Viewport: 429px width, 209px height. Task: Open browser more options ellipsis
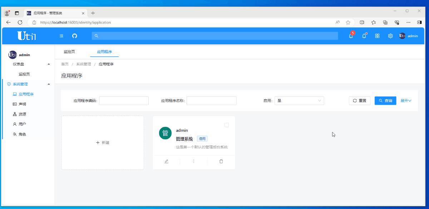408,22
